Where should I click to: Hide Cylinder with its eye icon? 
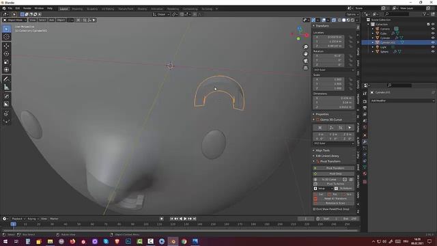pyautogui.click(x=433, y=38)
